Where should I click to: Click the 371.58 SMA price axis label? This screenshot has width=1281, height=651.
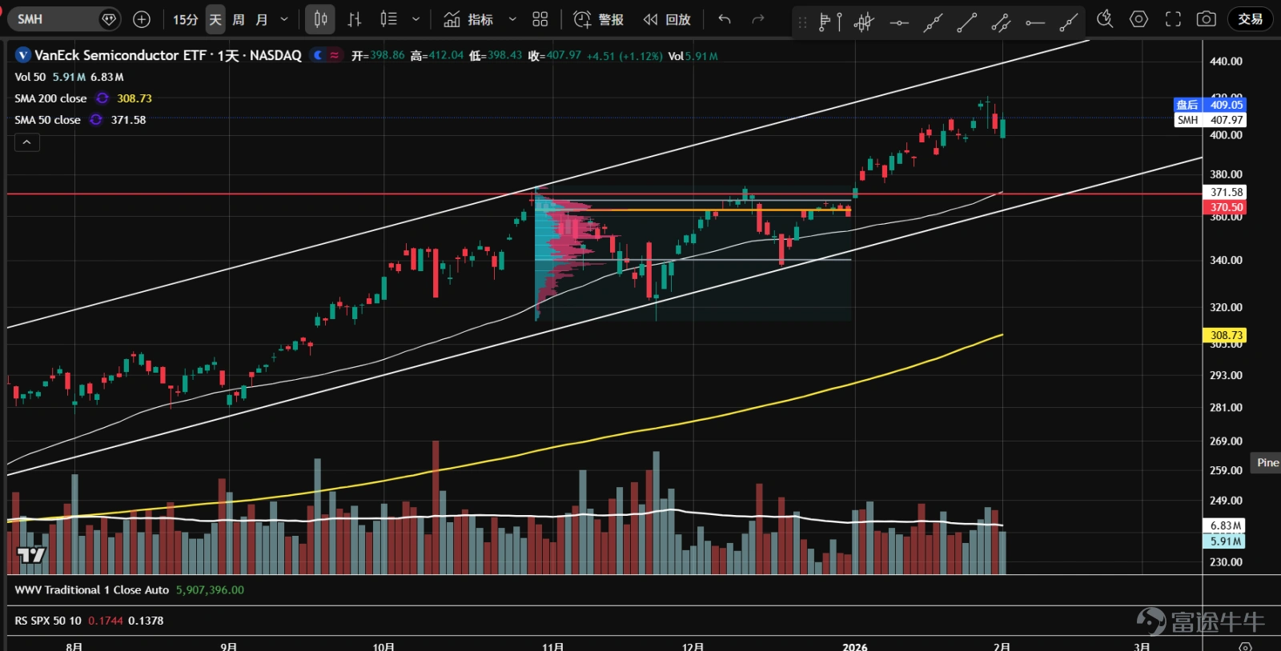pyautogui.click(x=1225, y=192)
